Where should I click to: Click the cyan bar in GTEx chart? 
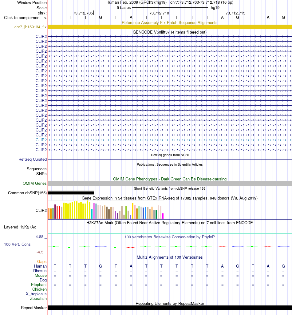click(x=92, y=214)
